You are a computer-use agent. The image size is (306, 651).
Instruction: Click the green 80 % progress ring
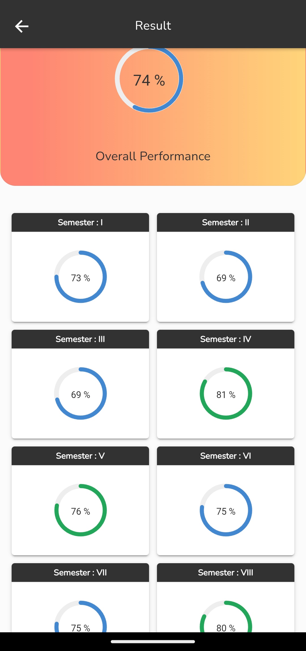point(226,618)
